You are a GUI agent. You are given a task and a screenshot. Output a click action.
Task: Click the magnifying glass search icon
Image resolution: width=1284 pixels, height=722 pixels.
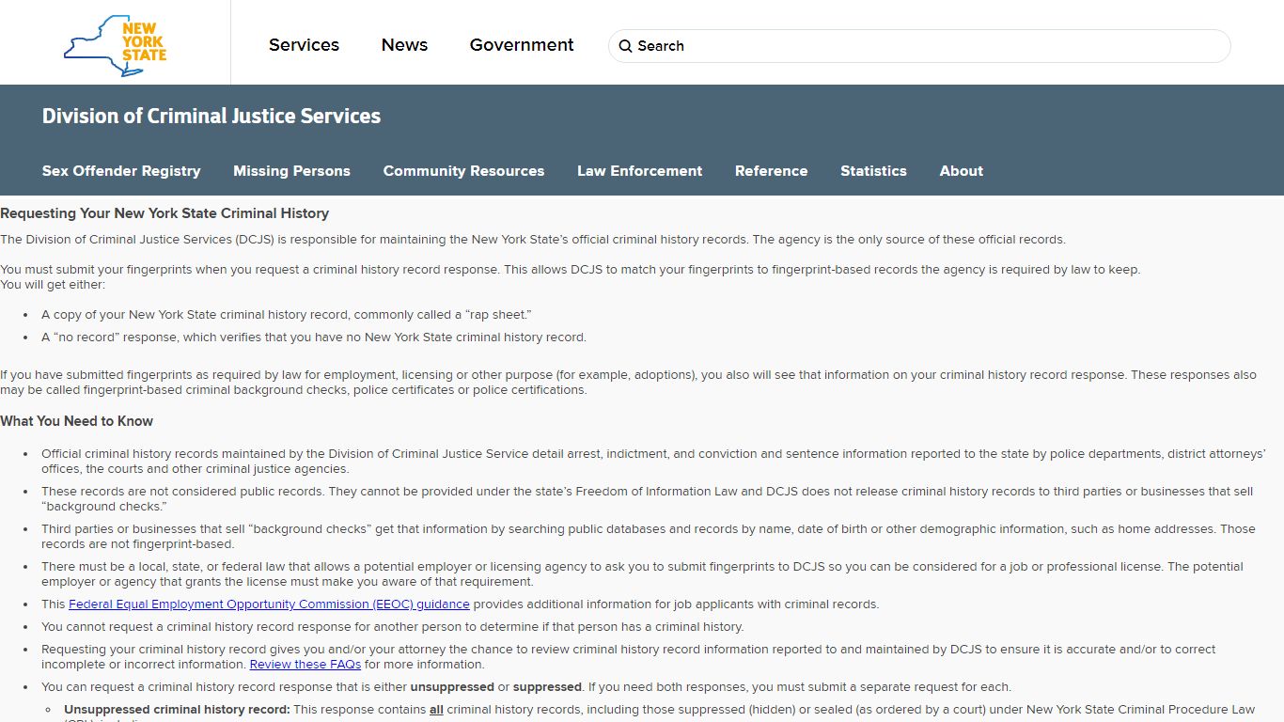tap(625, 46)
